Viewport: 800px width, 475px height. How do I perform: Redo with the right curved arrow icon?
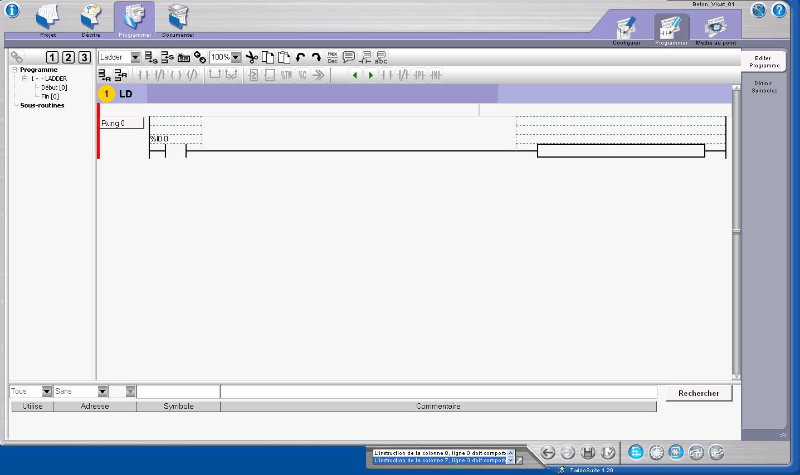316,57
